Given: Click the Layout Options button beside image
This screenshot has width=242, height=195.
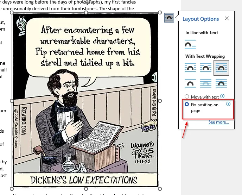Looking at the screenshot, I should coord(169,18).
